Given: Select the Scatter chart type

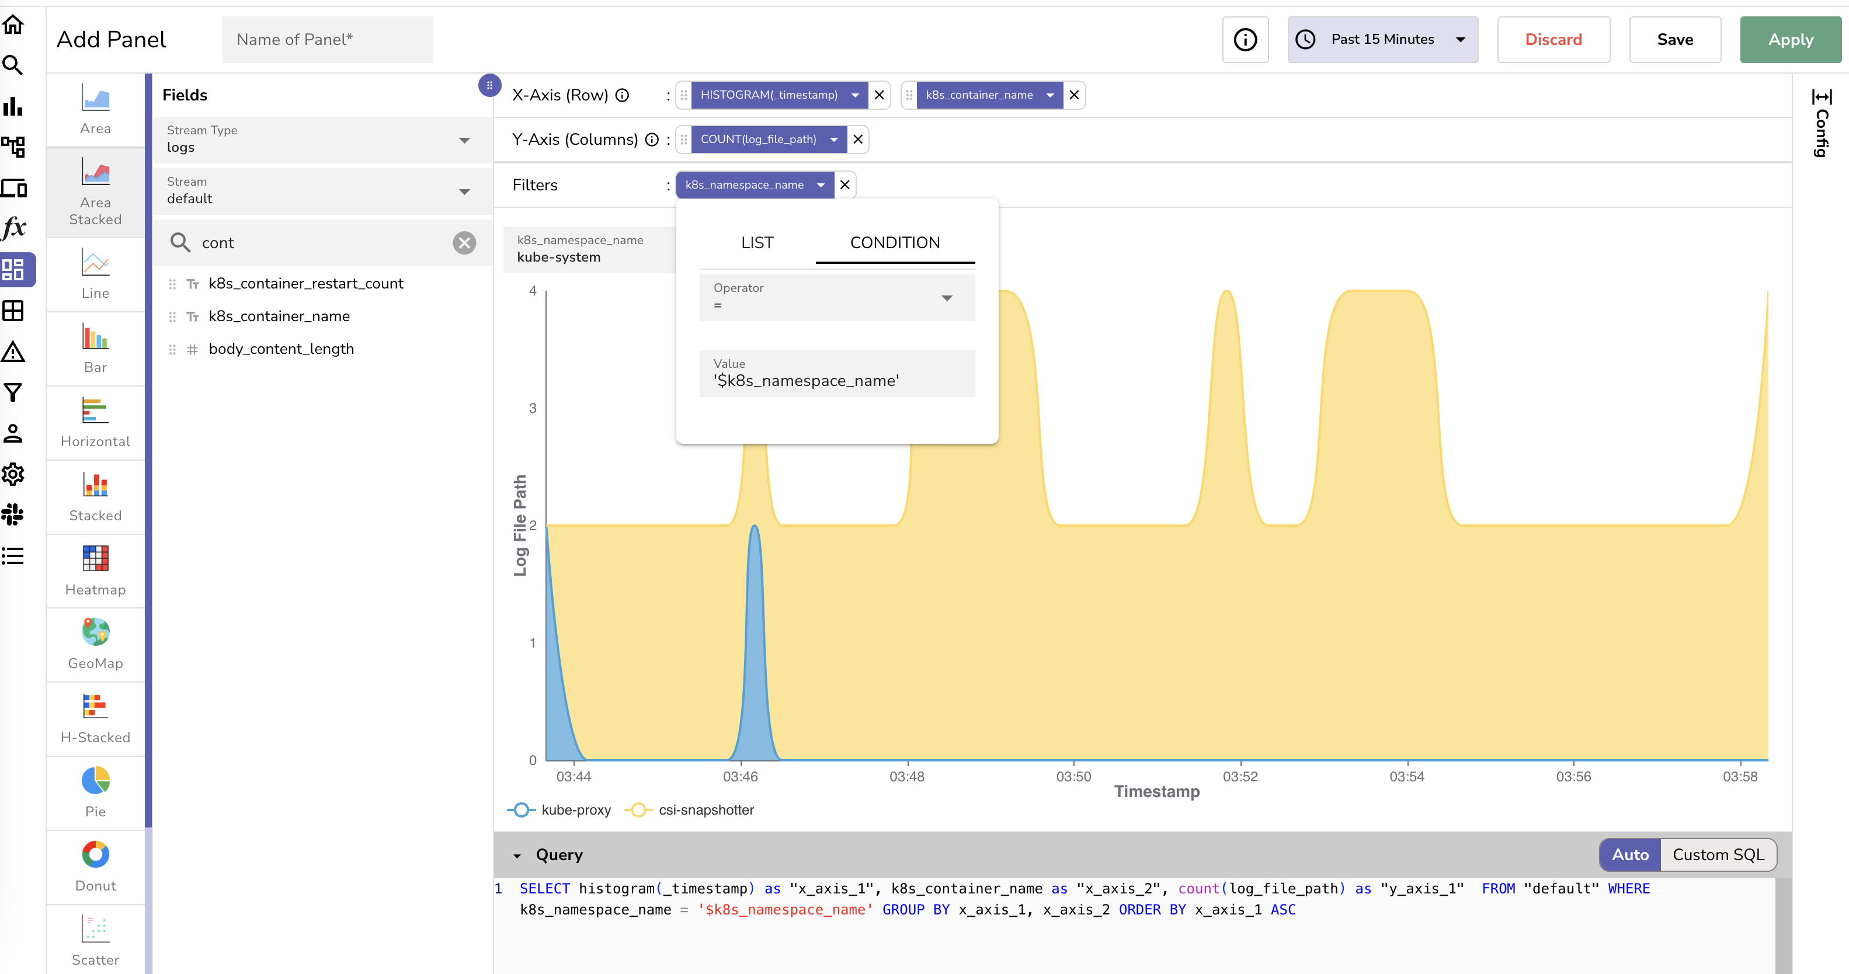Looking at the screenshot, I should 95,940.
